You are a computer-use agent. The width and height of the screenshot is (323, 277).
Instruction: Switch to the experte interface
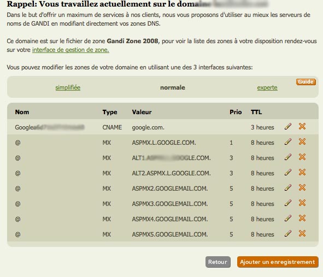tap(267, 87)
